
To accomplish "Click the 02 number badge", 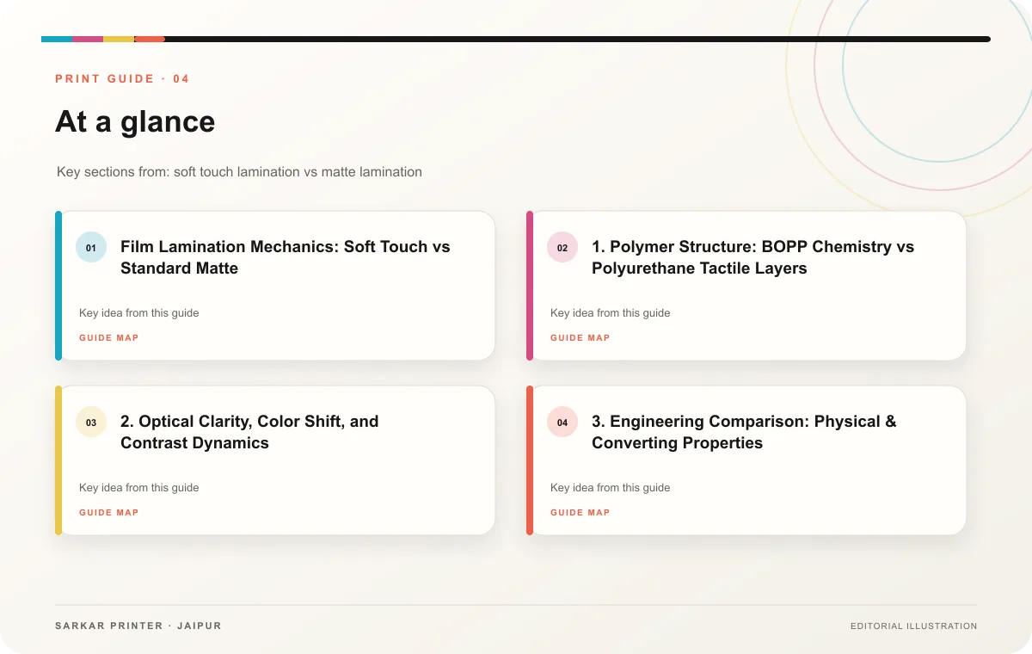I will coord(562,248).
